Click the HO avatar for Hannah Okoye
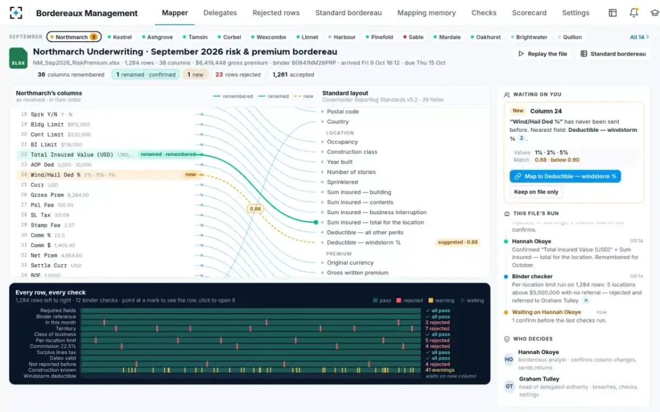This screenshot has width=660, height=412. [509, 359]
